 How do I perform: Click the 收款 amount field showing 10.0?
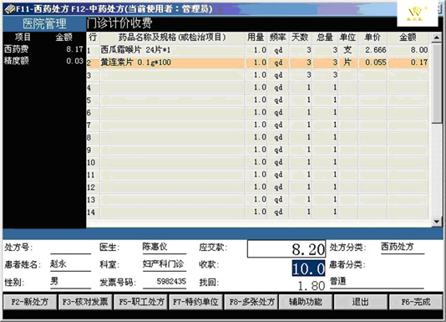tap(308, 268)
